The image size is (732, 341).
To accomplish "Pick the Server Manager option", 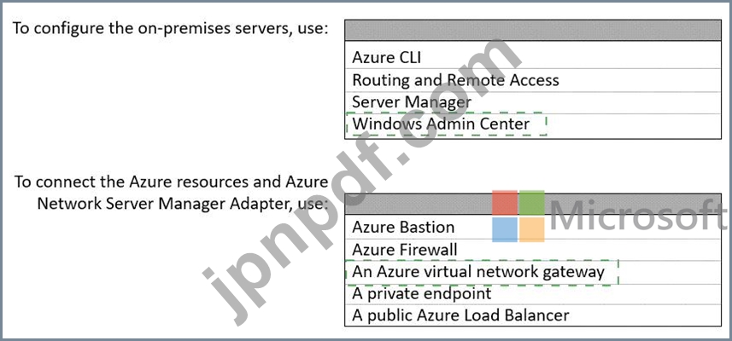I will pos(533,102).
